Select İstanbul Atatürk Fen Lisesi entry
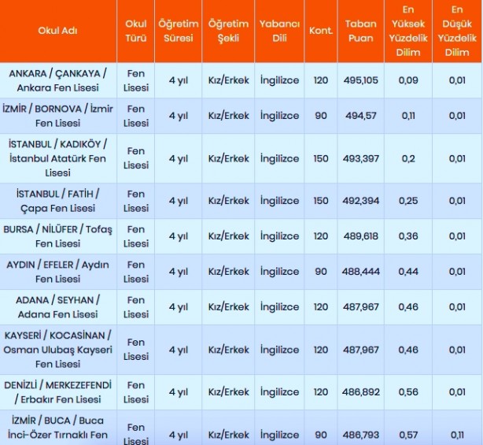 [x=58, y=158]
